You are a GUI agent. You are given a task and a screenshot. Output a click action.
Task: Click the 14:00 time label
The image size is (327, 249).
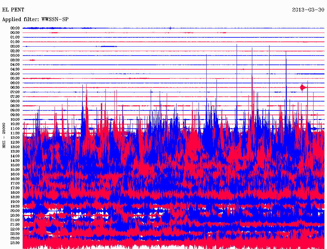[x=15, y=156]
